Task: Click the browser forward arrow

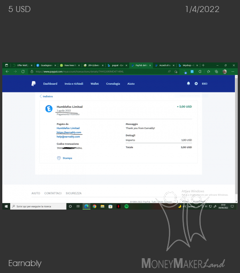Action: tap(15, 72)
